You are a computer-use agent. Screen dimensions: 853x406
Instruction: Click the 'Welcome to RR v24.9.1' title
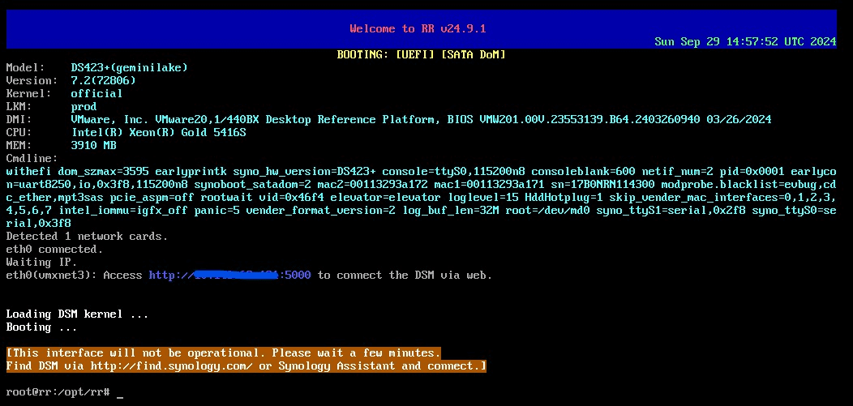click(418, 28)
